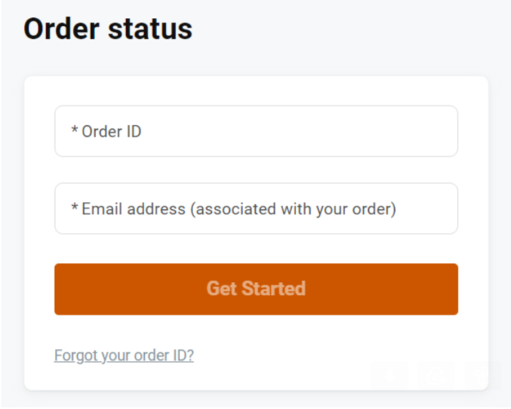Place cursor in the second required text box

pyautogui.click(x=256, y=208)
